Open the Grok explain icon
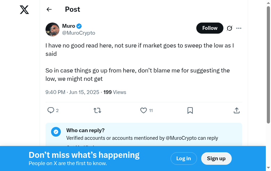Screen dimensions: 271x171 229,28
